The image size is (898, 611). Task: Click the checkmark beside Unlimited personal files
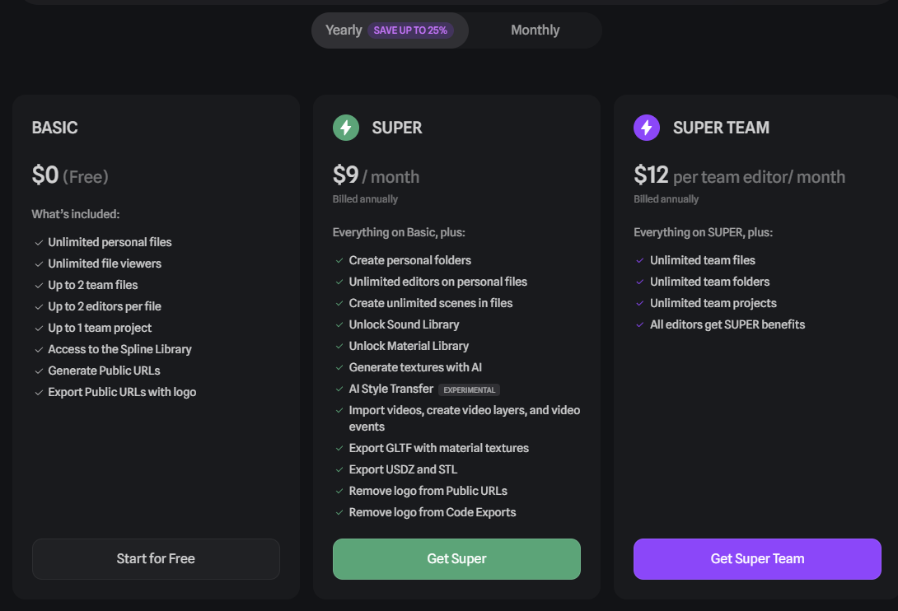39,243
